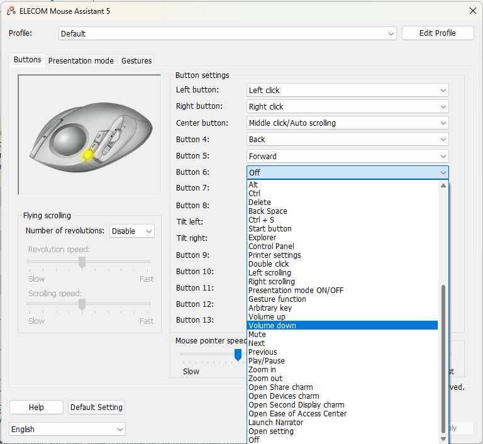The width and height of the screenshot is (483, 444).
Task: Choose Arbitrary key option
Action: point(343,308)
